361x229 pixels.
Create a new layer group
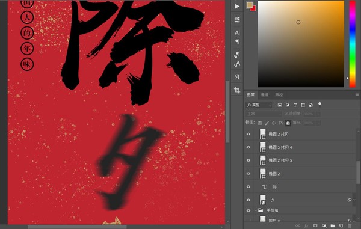pos(333,226)
